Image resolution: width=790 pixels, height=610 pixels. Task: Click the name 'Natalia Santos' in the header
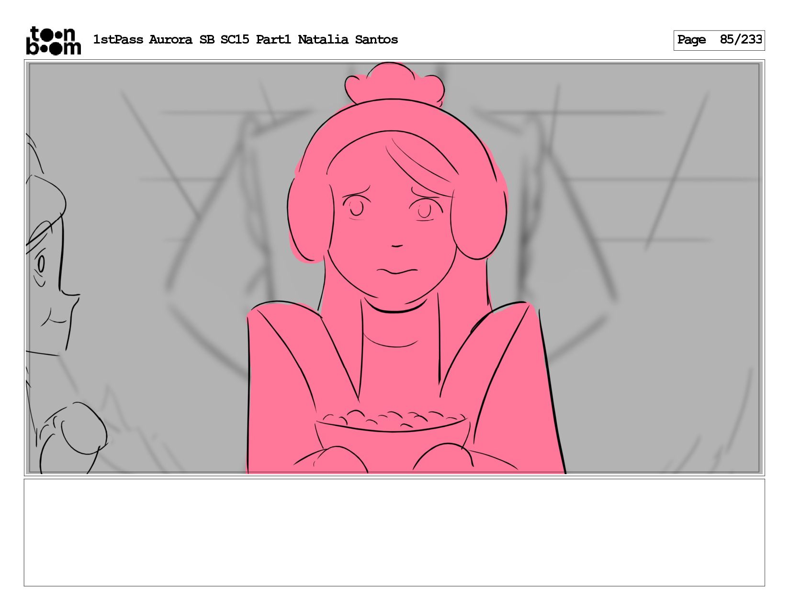tap(348, 40)
